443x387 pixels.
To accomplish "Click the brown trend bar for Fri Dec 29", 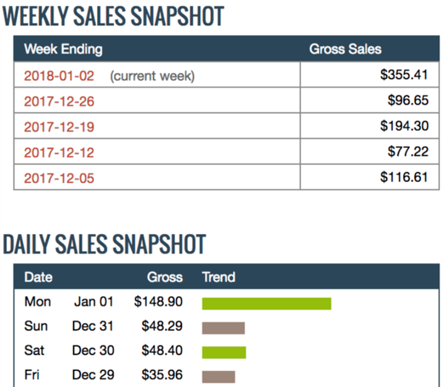I will click(x=218, y=377).
